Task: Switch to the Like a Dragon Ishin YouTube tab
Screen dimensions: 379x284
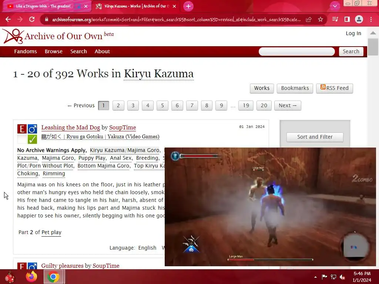Action: click(44, 6)
